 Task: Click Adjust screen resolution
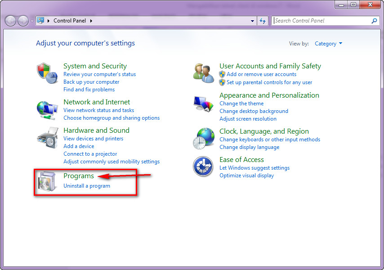coord(248,119)
